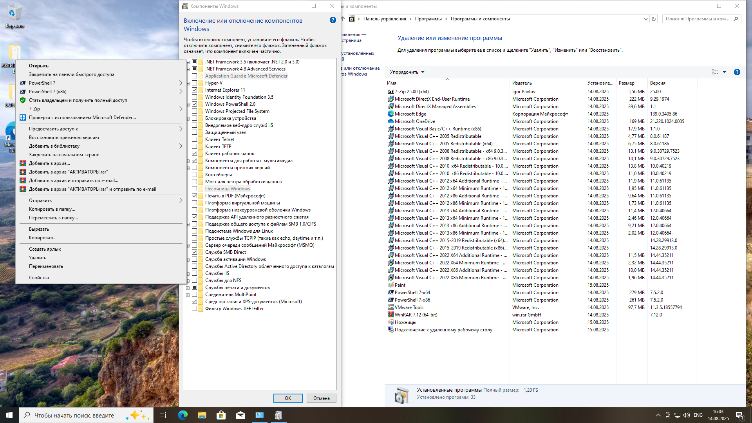Open the address bar history dropdown arrow
Viewport: 752px width, 423px height.
point(645,19)
